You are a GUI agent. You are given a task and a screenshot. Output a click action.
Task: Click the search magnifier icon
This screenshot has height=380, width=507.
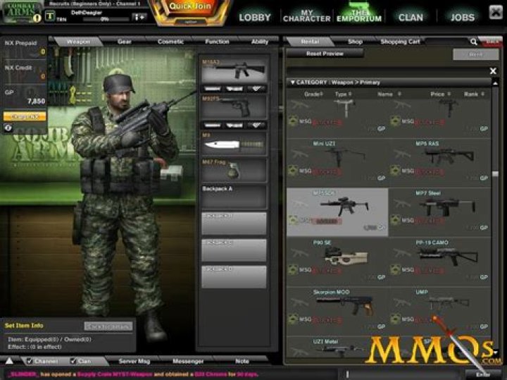8,128
